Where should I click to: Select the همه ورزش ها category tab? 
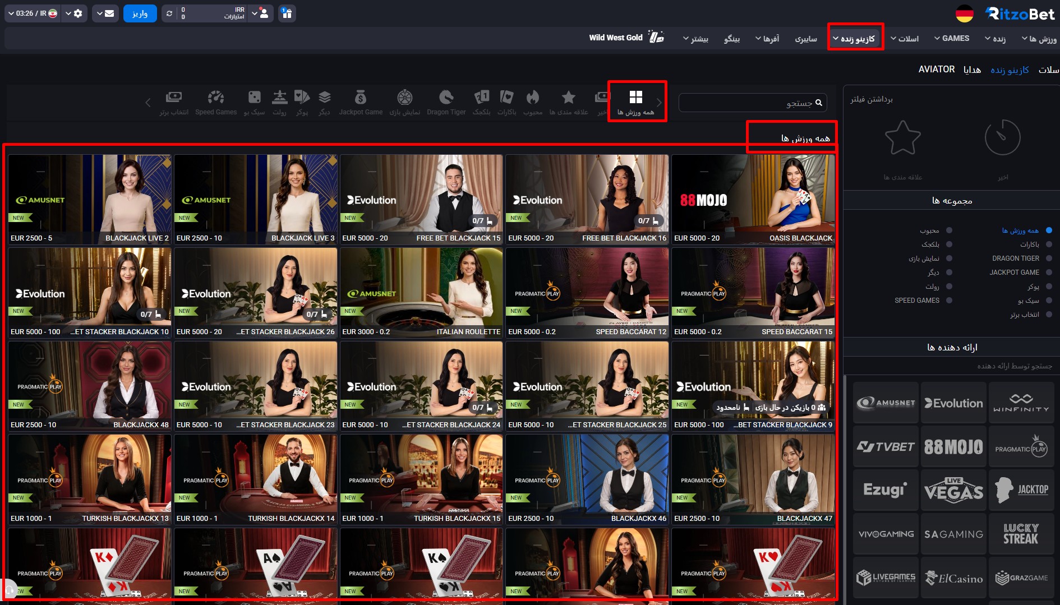635,102
